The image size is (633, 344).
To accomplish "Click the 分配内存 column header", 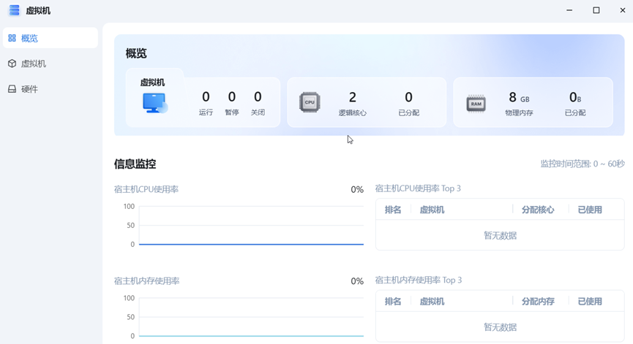I will point(538,302).
